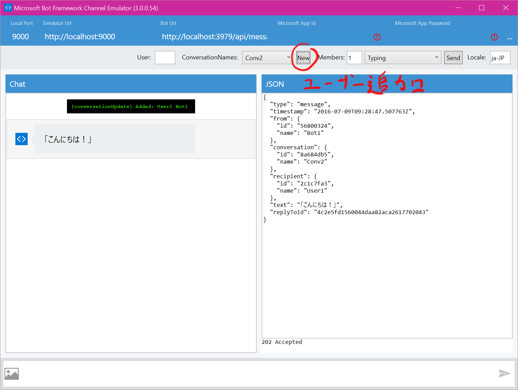Click the "recipient" line in JSON
Image resolution: width=518 pixels, height=390 pixels.
(294, 176)
